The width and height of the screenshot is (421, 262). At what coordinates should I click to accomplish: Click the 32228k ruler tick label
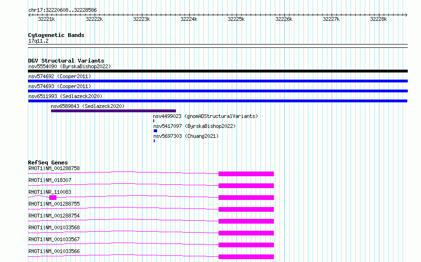378,19
